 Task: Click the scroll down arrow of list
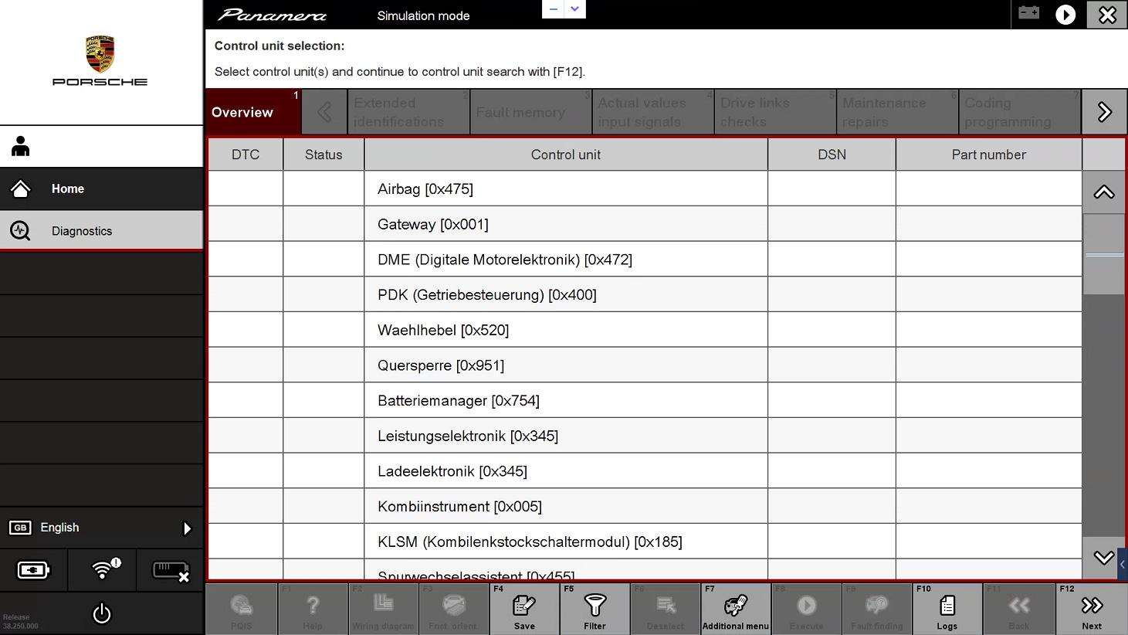[1104, 557]
